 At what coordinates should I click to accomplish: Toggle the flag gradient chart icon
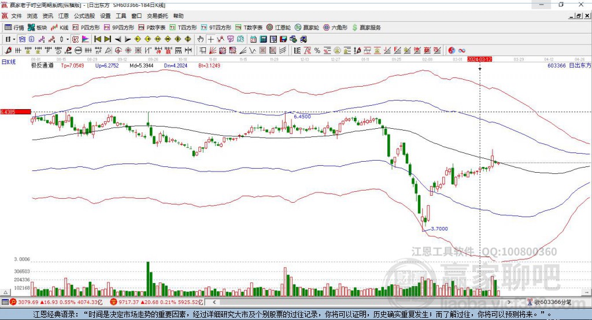[86, 39]
